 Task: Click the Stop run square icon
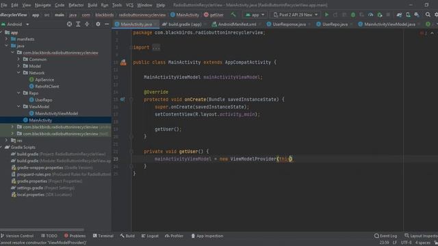[388, 14]
